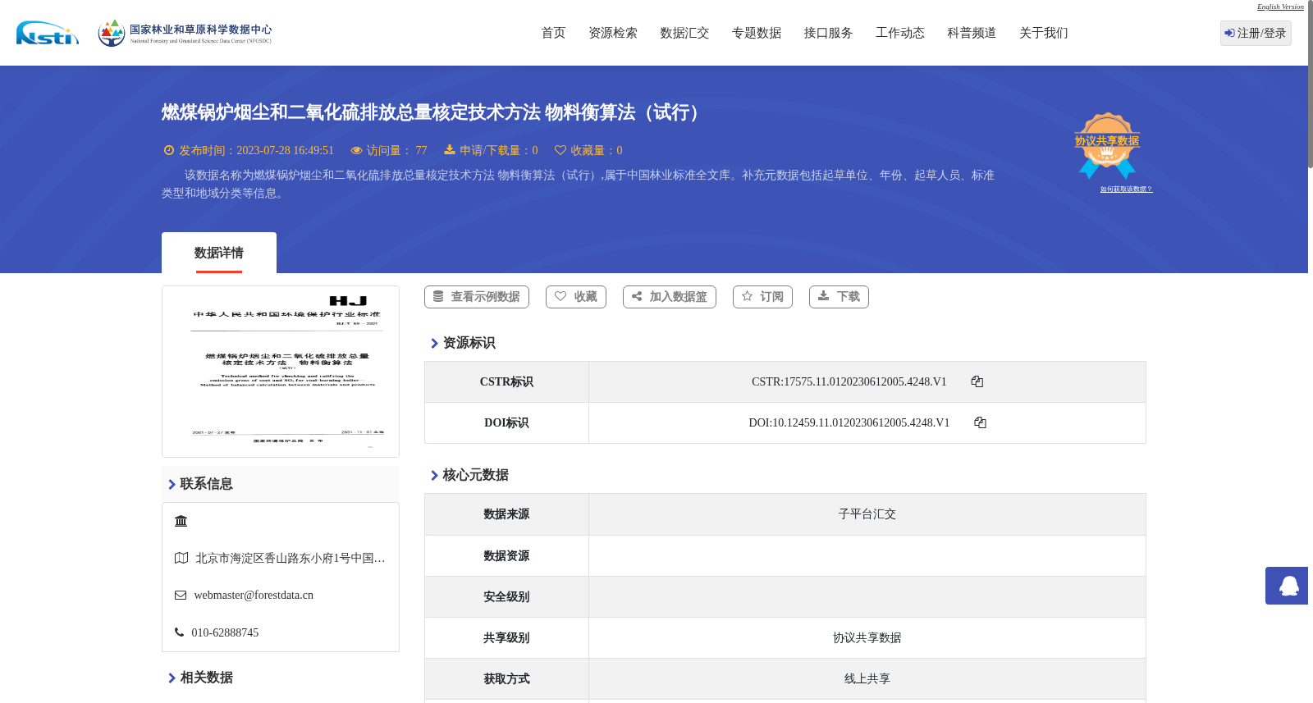The image size is (1313, 703).
Task: Click the HJ standard document thumbnail
Action: (281, 372)
